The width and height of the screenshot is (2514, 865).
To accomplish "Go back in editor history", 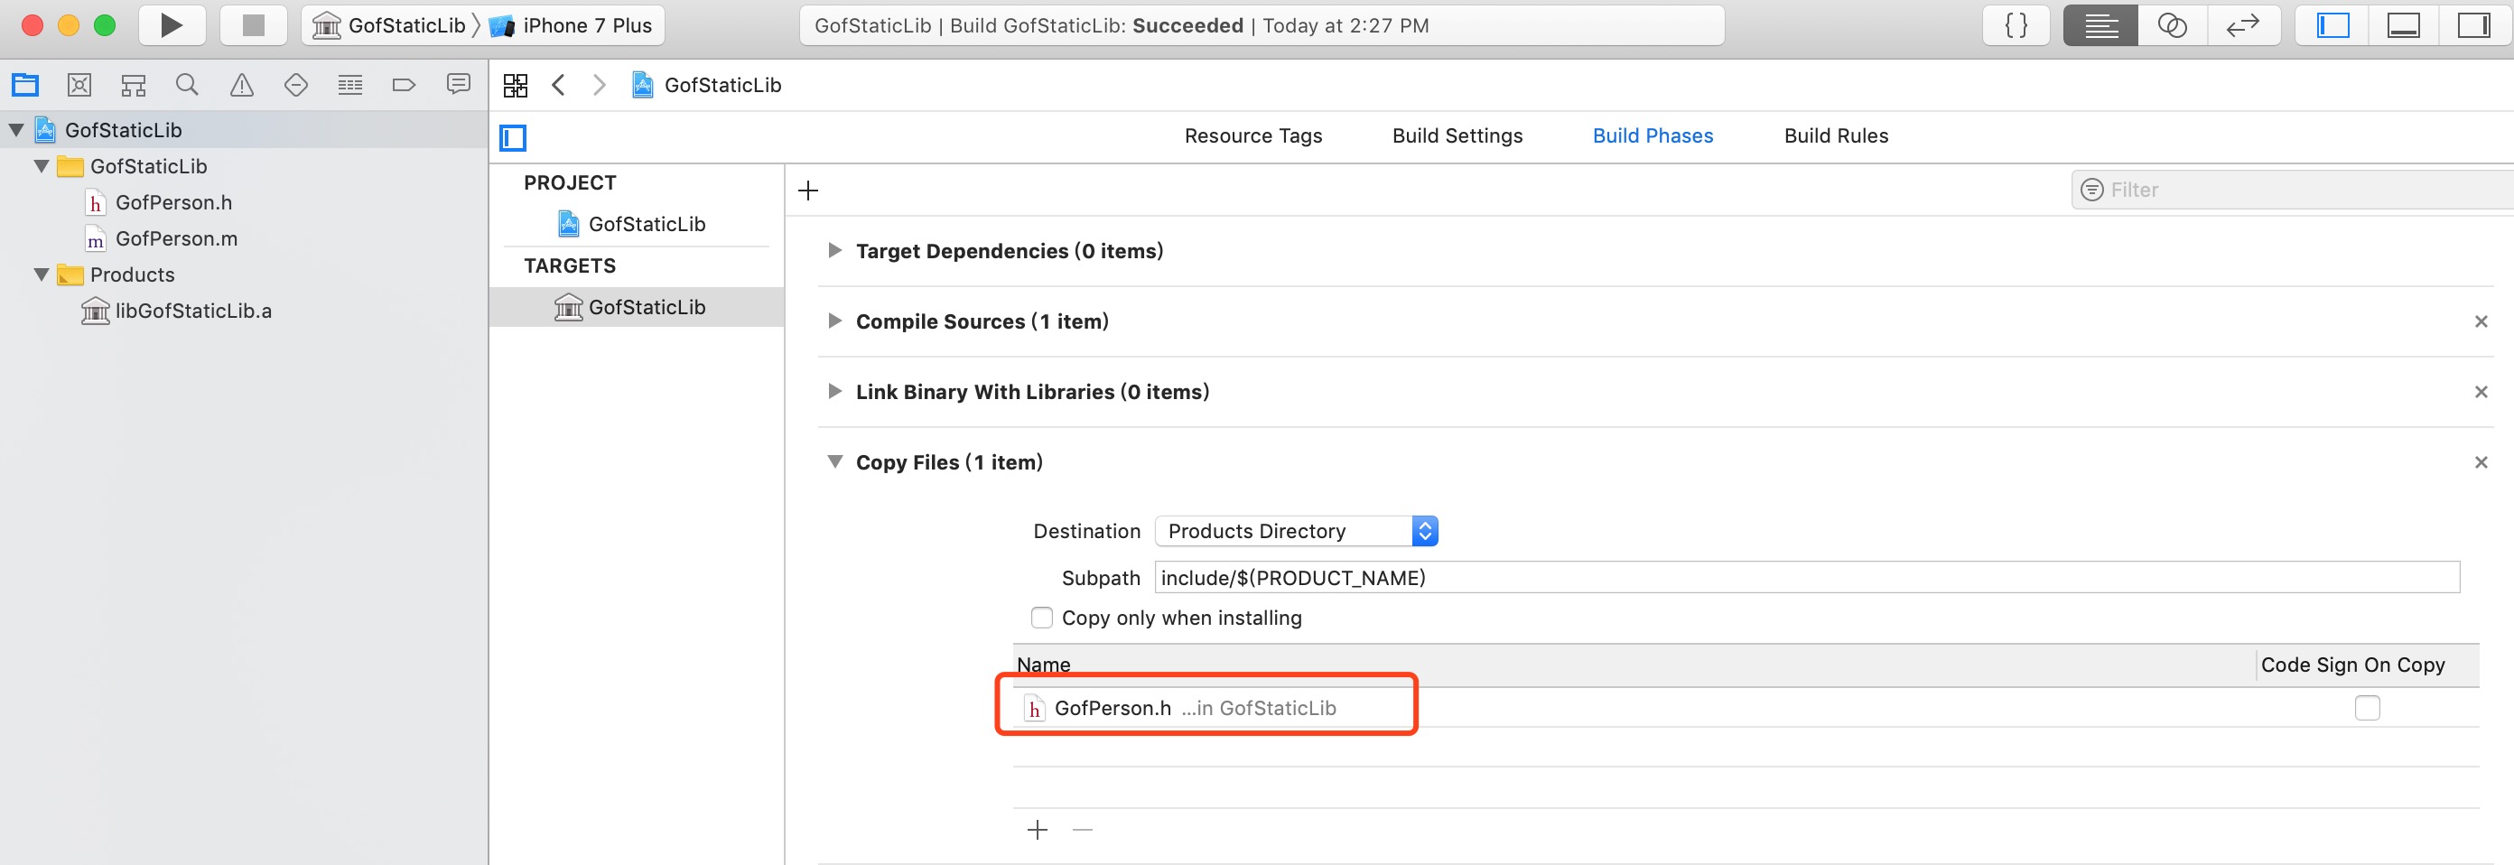I will 558,85.
